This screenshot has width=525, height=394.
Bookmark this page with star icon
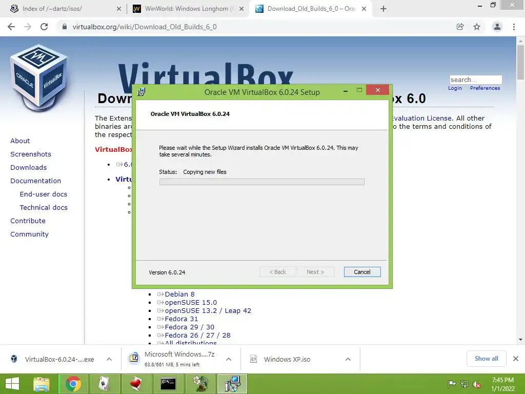tap(477, 27)
